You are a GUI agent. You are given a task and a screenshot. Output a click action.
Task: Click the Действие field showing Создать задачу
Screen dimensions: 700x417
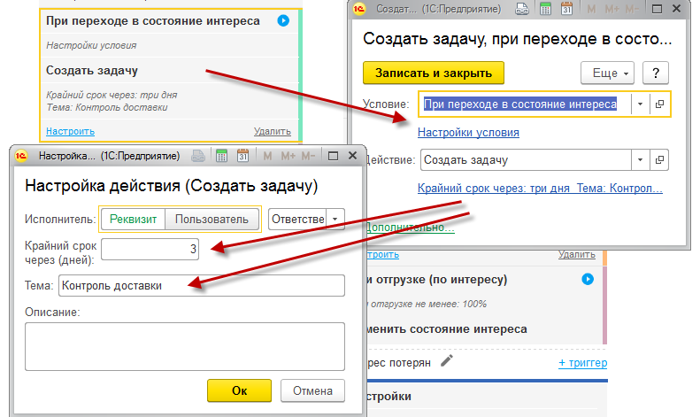click(526, 160)
